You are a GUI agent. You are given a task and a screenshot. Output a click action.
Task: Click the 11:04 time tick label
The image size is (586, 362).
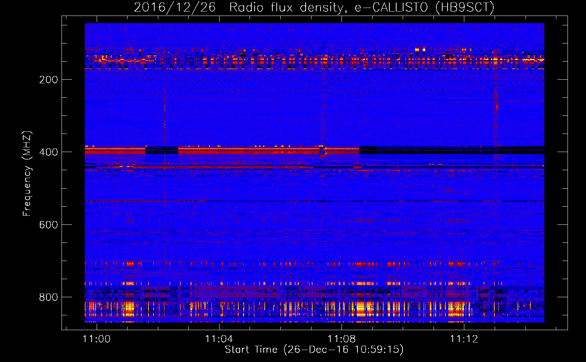(x=219, y=339)
